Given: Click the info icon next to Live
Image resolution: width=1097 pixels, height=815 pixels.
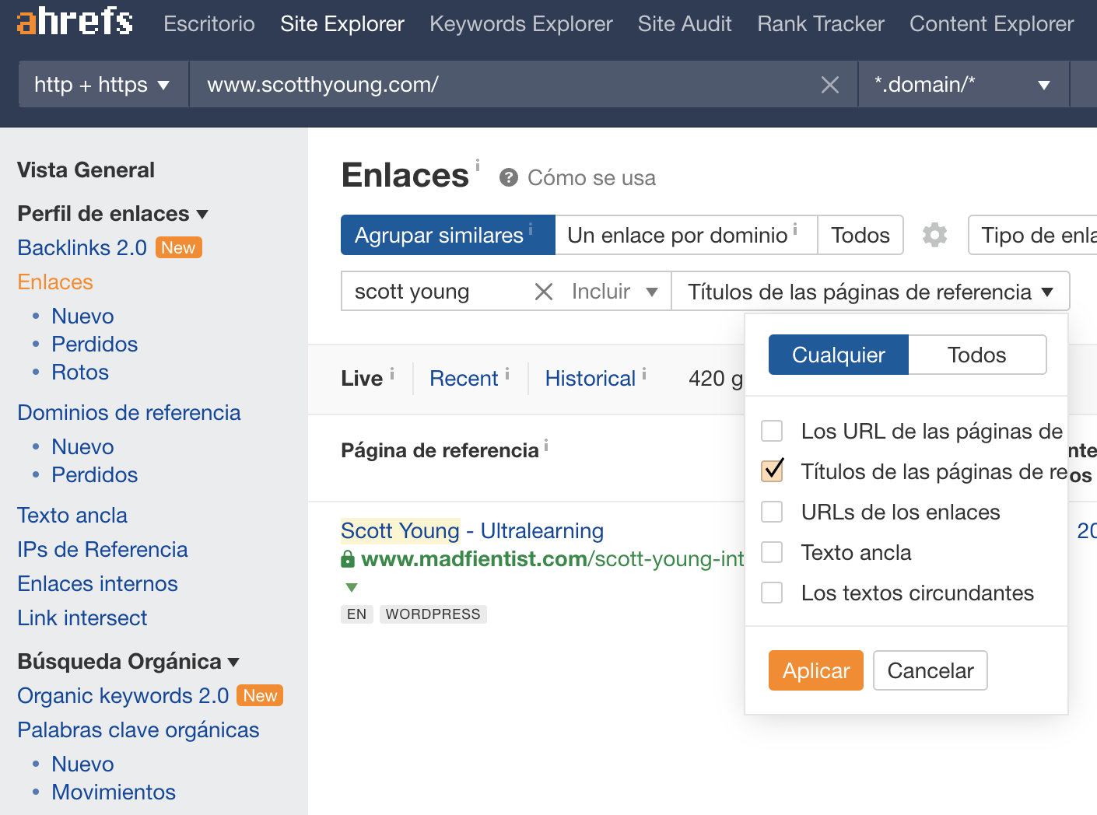Looking at the screenshot, I should 392,374.
